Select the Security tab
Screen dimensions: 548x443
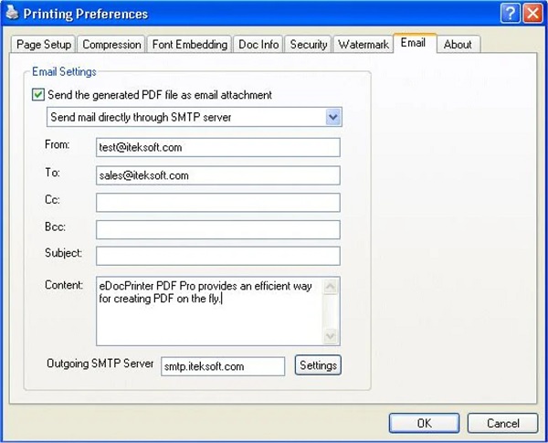308,44
